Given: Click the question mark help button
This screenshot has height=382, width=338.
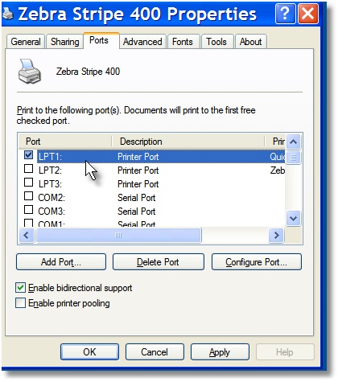Looking at the screenshot, I should point(285,14).
